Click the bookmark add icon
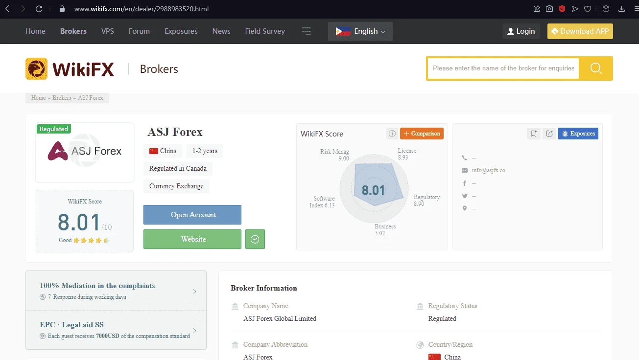Image resolution: width=639 pixels, height=360 pixels. (x=534, y=134)
